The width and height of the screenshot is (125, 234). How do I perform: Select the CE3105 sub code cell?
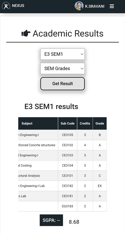click(x=68, y=135)
